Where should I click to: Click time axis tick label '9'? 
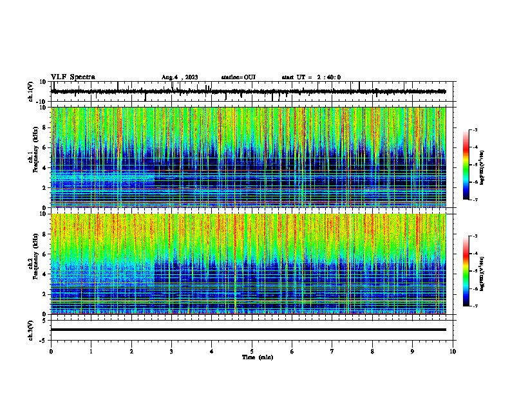click(412, 352)
